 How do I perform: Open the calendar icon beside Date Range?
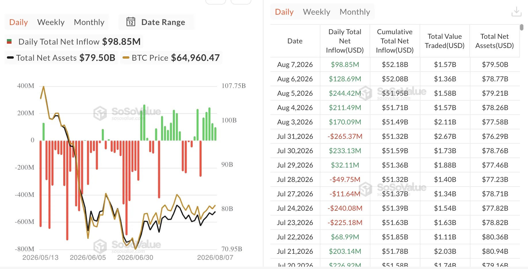(131, 22)
